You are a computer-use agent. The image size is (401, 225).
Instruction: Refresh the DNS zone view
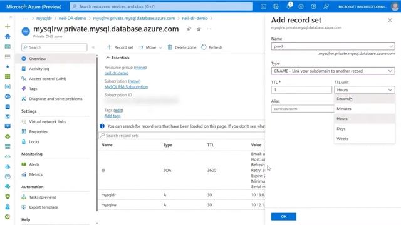click(x=212, y=47)
